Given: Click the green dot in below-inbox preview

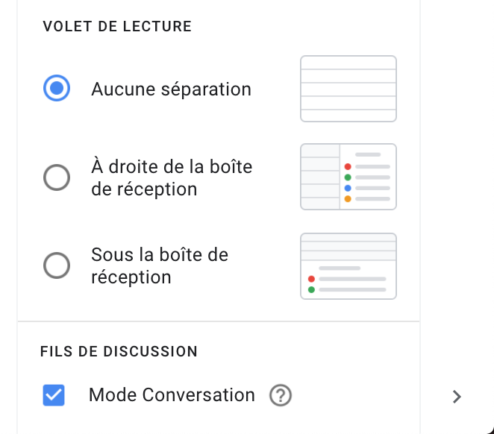Looking at the screenshot, I should (x=311, y=289).
